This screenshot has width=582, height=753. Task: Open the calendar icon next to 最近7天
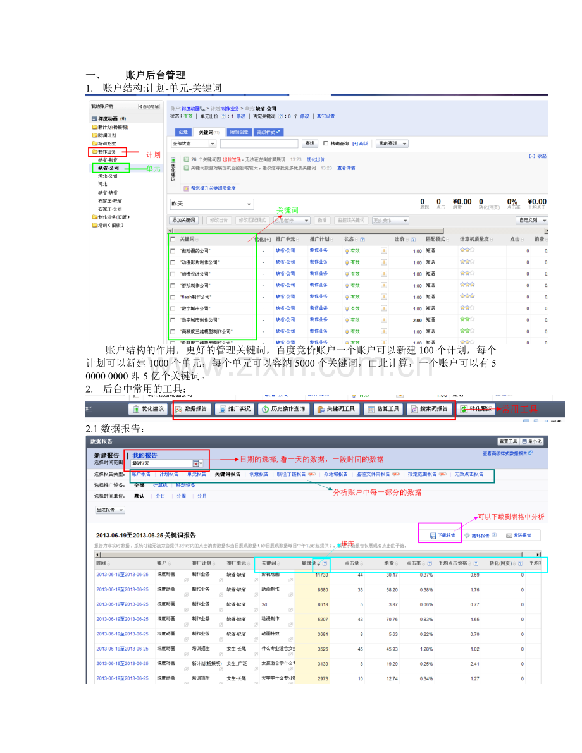point(195,463)
